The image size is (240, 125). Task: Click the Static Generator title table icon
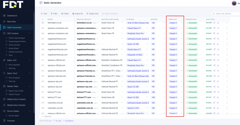pos(41,2)
